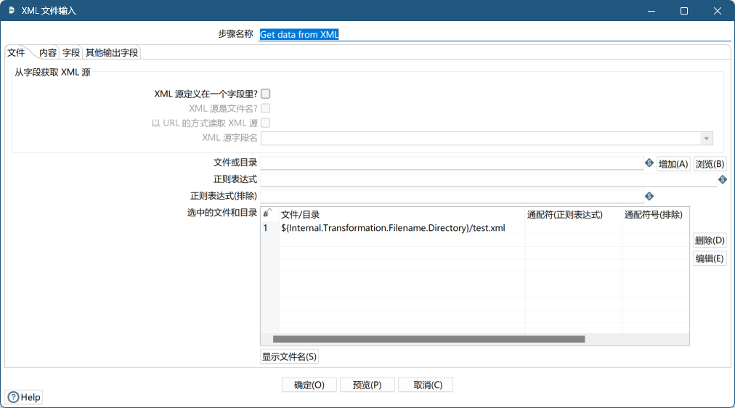
Task: Sort the table by the # column header
Action: point(267,214)
